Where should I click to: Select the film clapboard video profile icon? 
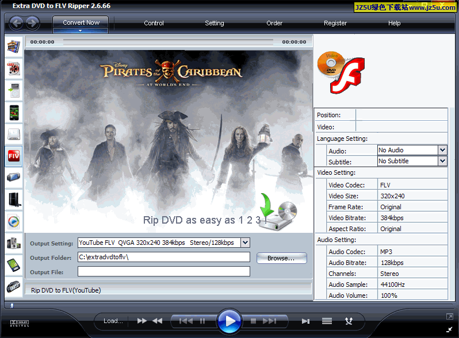click(x=13, y=47)
